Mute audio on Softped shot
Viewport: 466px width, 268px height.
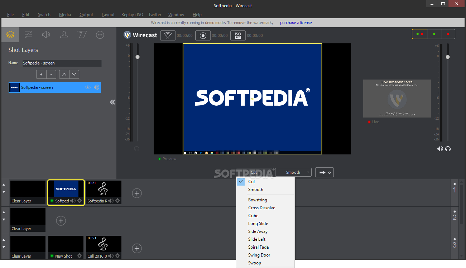[x=73, y=201]
